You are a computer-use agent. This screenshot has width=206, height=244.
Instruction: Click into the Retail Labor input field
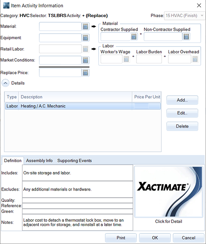[x=60, y=49]
